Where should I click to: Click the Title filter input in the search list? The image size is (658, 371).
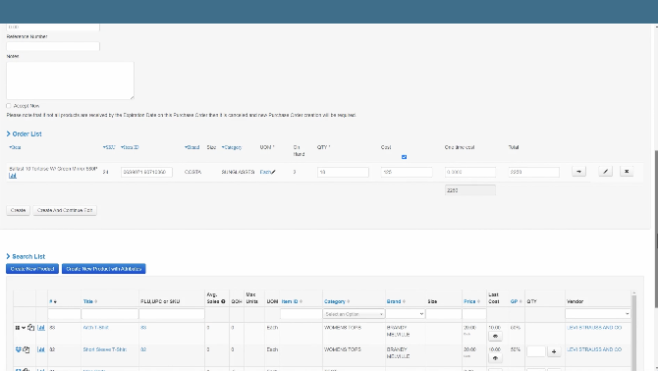[x=110, y=314]
